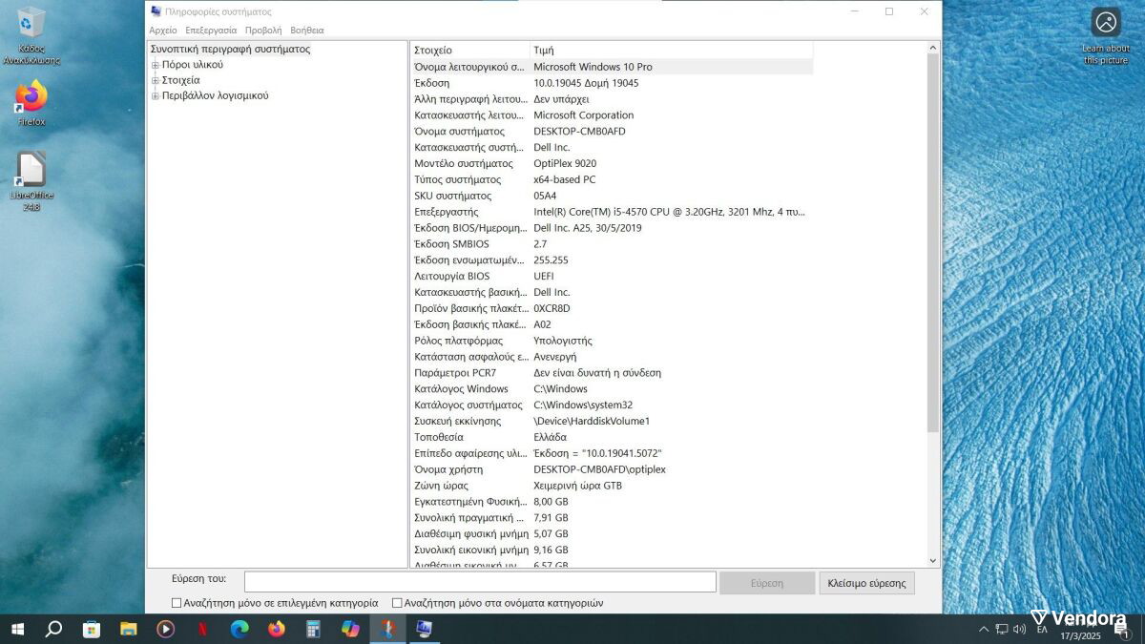Screen dimensions: 1145x644
Task: Click the 'Τιμή' column header
Action: [672, 50]
